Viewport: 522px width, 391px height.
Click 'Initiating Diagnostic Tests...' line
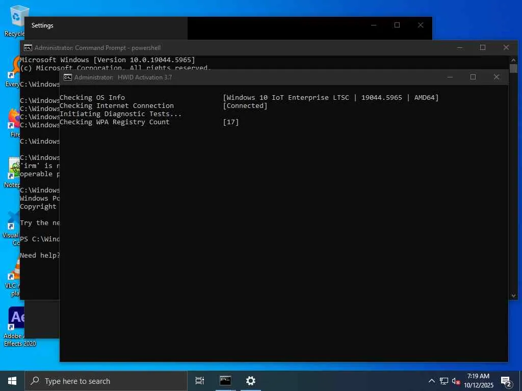pyautogui.click(x=120, y=114)
